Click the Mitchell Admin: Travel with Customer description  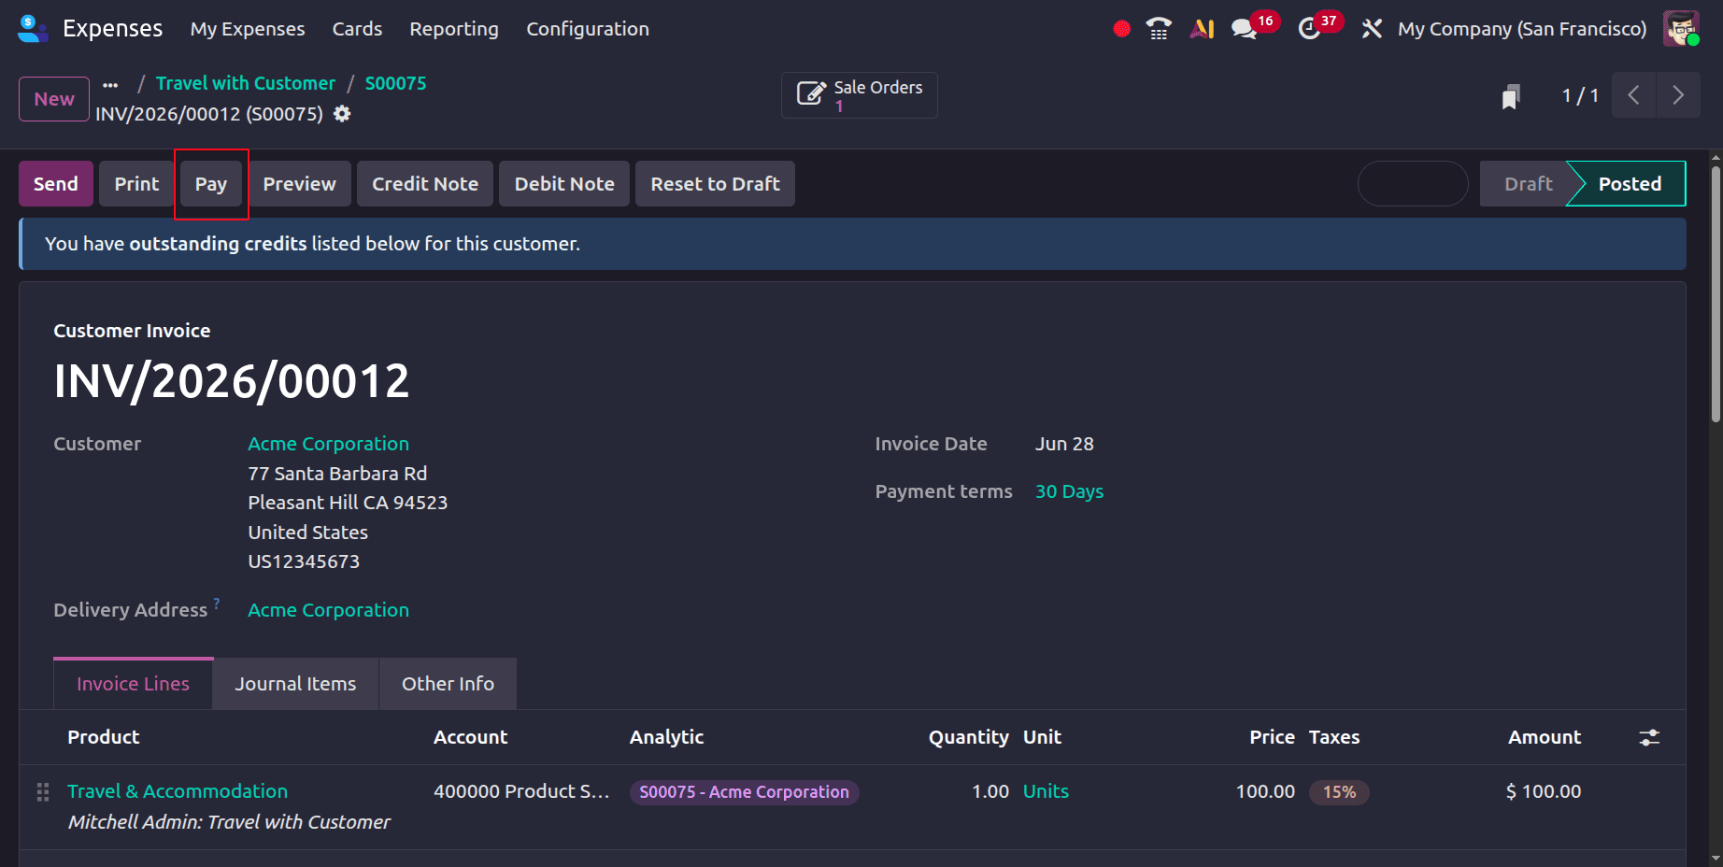[229, 822]
